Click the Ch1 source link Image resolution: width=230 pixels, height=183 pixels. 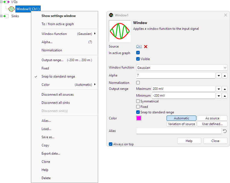click(139, 46)
